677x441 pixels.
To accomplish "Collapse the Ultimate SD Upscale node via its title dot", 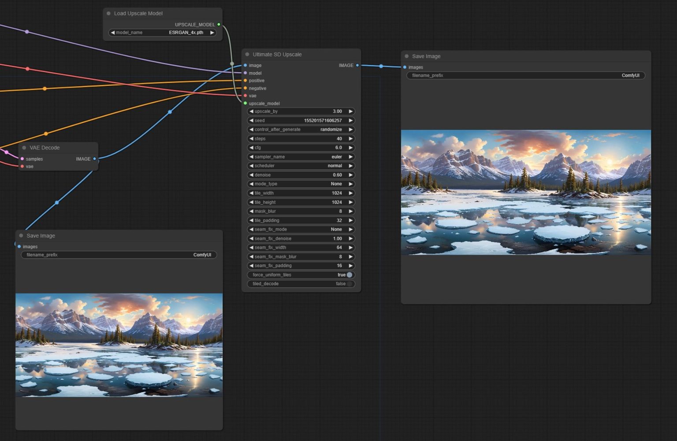I will coord(247,54).
